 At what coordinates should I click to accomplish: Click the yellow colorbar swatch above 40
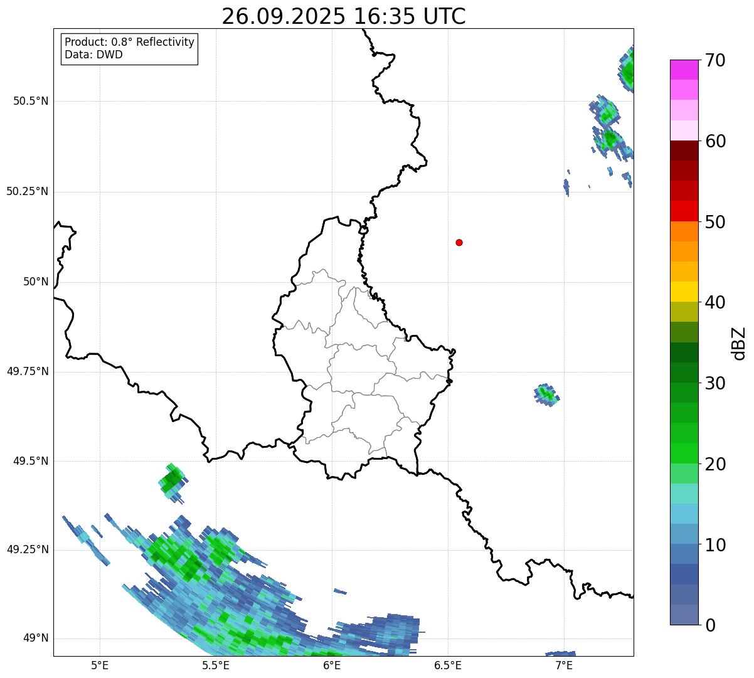tap(684, 292)
